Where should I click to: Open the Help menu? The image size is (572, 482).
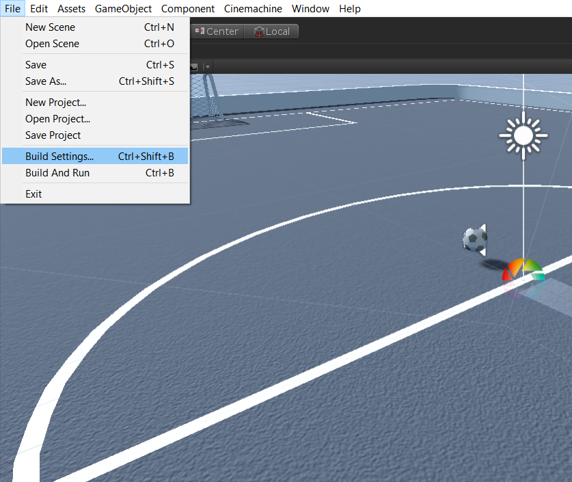click(x=350, y=9)
